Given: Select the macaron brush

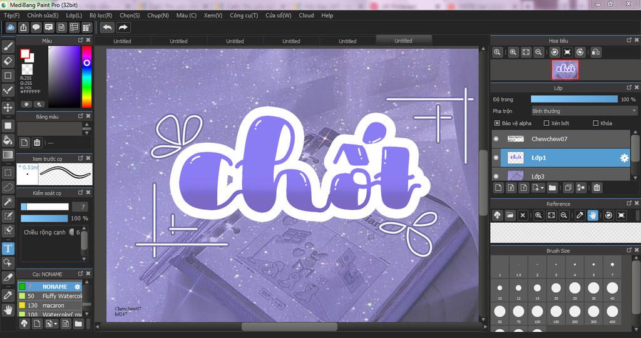Looking at the screenshot, I should [x=49, y=305].
